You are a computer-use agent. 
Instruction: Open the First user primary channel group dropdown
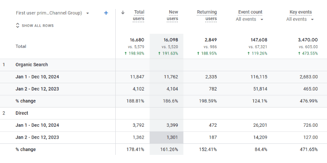[x=53, y=13]
